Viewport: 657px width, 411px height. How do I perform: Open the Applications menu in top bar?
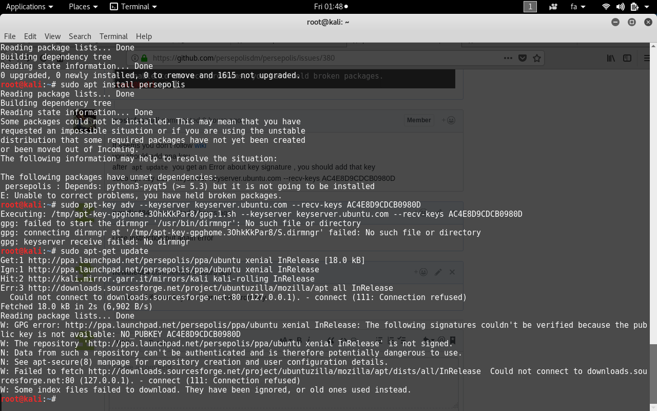tap(29, 7)
